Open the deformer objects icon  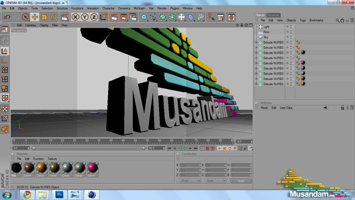[191, 17]
